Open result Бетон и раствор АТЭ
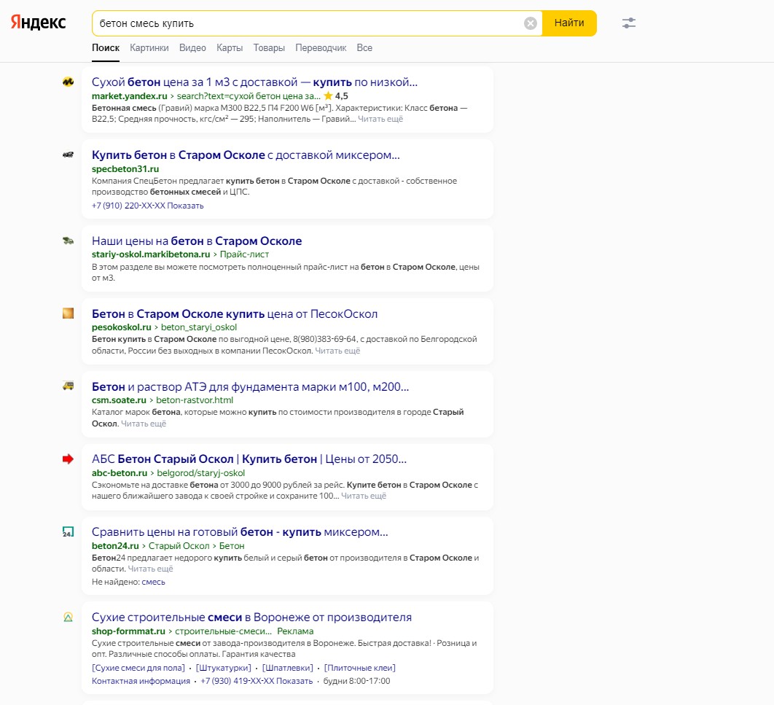This screenshot has height=705, width=774. (250, 386)
